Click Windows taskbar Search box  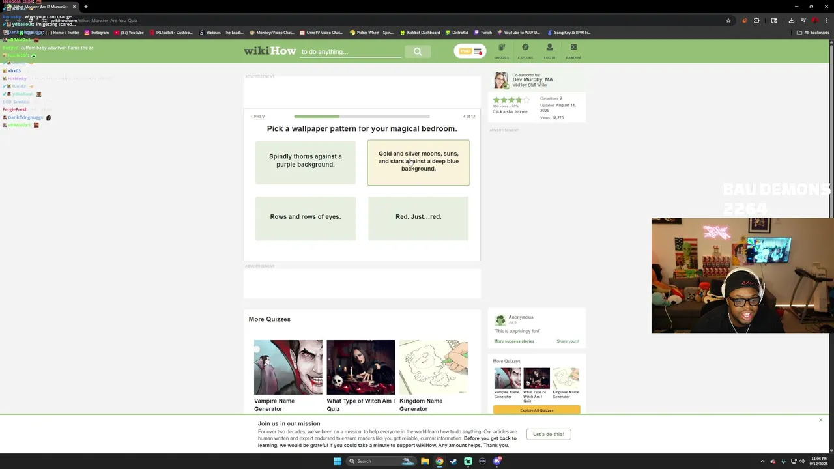pyautogui.click(x=381, y=461)
